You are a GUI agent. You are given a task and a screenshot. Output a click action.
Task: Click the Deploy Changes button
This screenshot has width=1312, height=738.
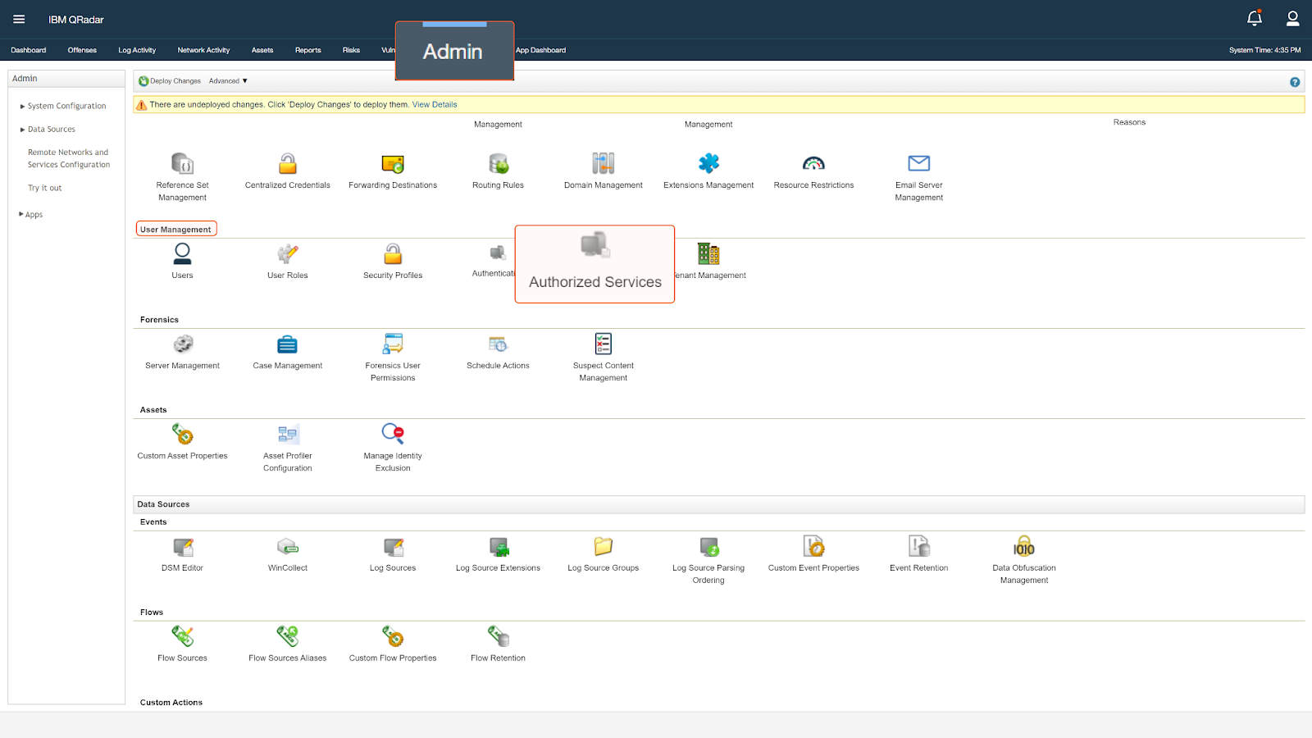tap(170, 81)
